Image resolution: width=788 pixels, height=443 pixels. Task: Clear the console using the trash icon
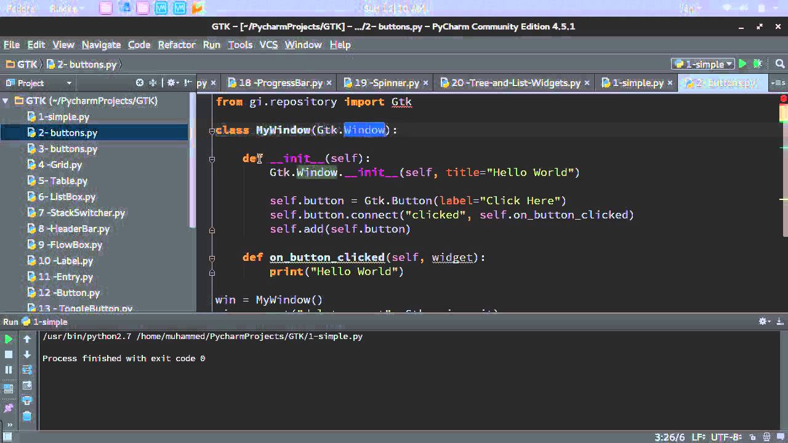[x=27, y=416]
